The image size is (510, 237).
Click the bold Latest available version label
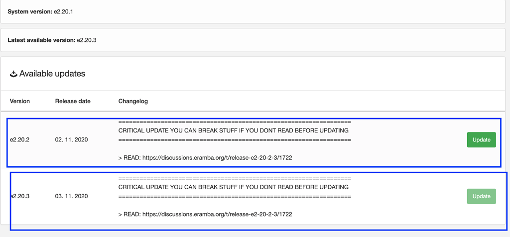(41, 40)
